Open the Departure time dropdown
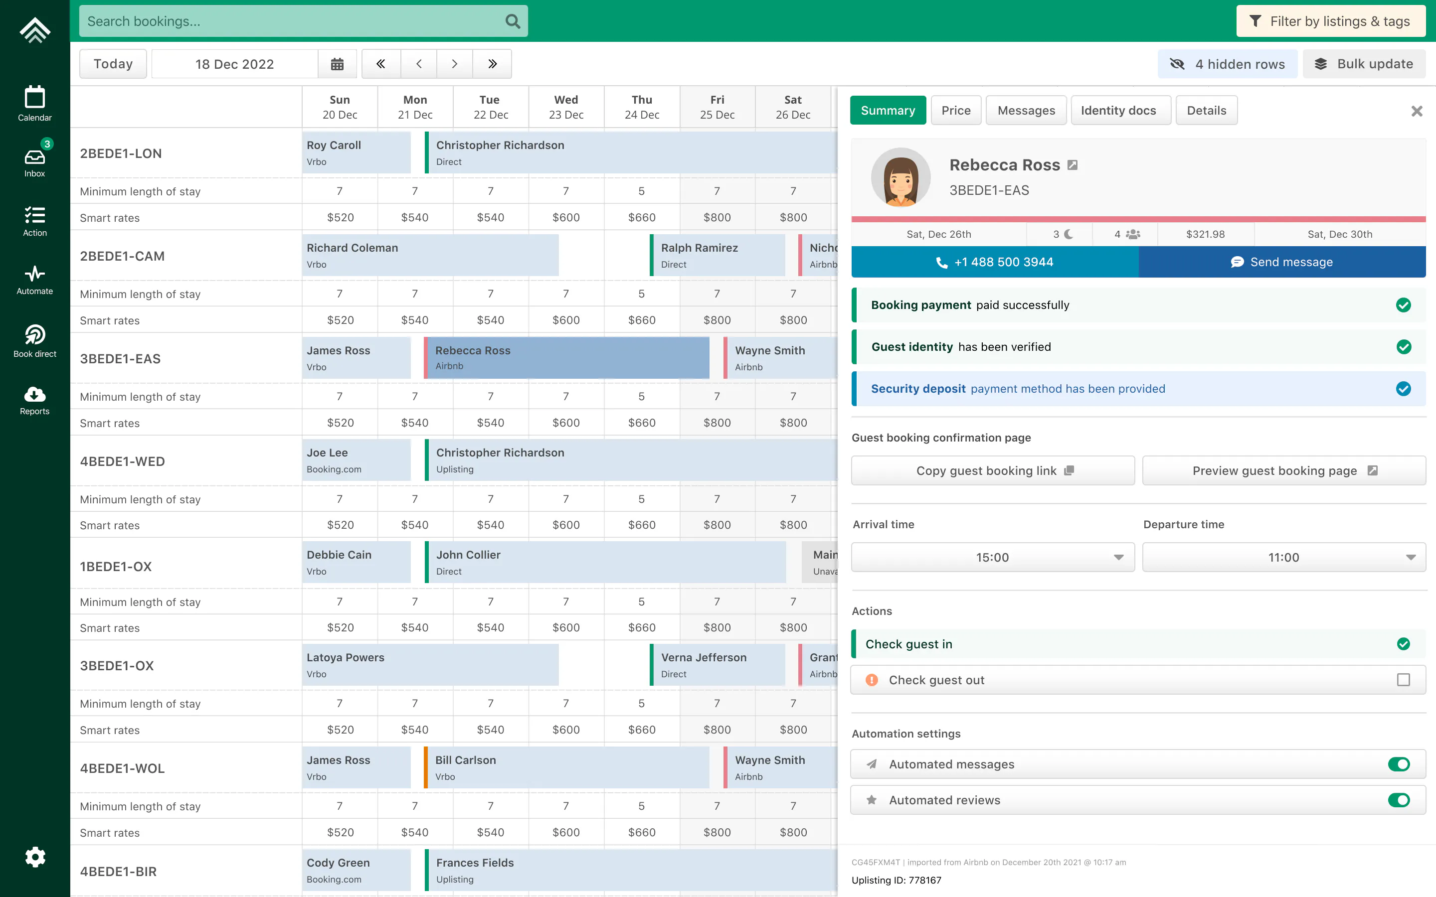The image size is (1436, 897). pyautogui.click(x=1284, y=557)
